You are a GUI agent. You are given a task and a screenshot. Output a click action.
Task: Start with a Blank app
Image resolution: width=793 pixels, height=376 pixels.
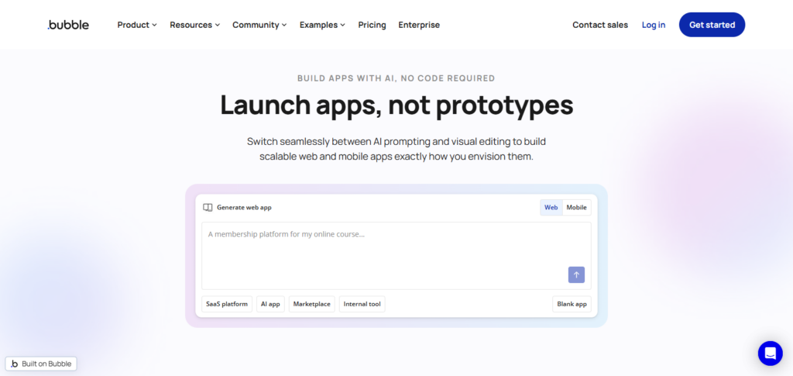click(572, 304)
